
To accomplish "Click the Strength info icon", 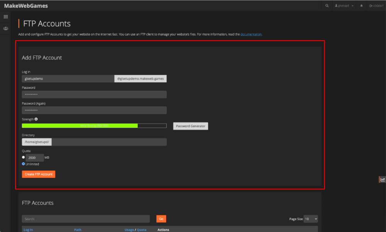I will click(36, 119).
